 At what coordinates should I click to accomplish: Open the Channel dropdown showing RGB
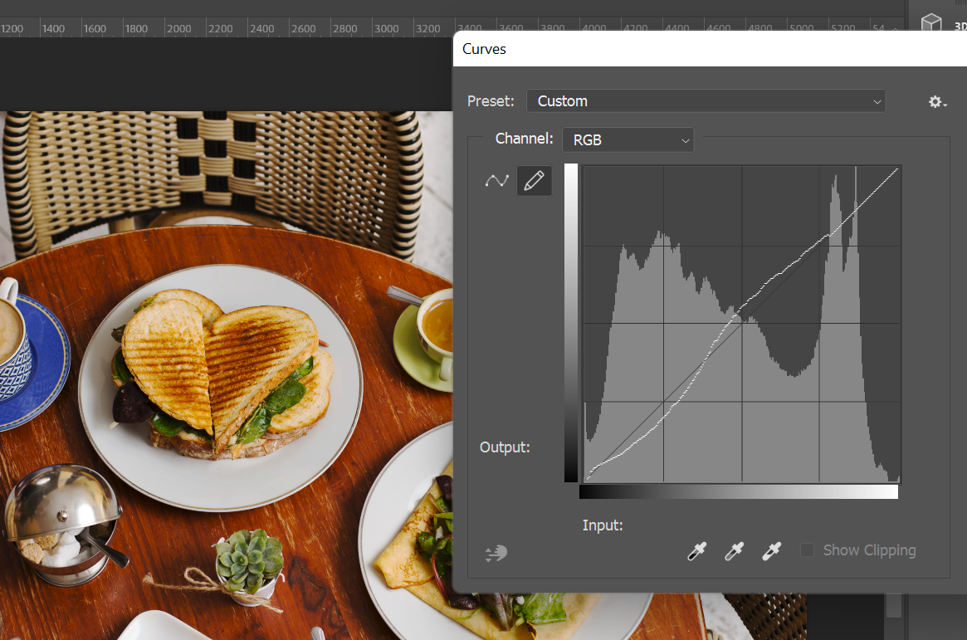628,140
